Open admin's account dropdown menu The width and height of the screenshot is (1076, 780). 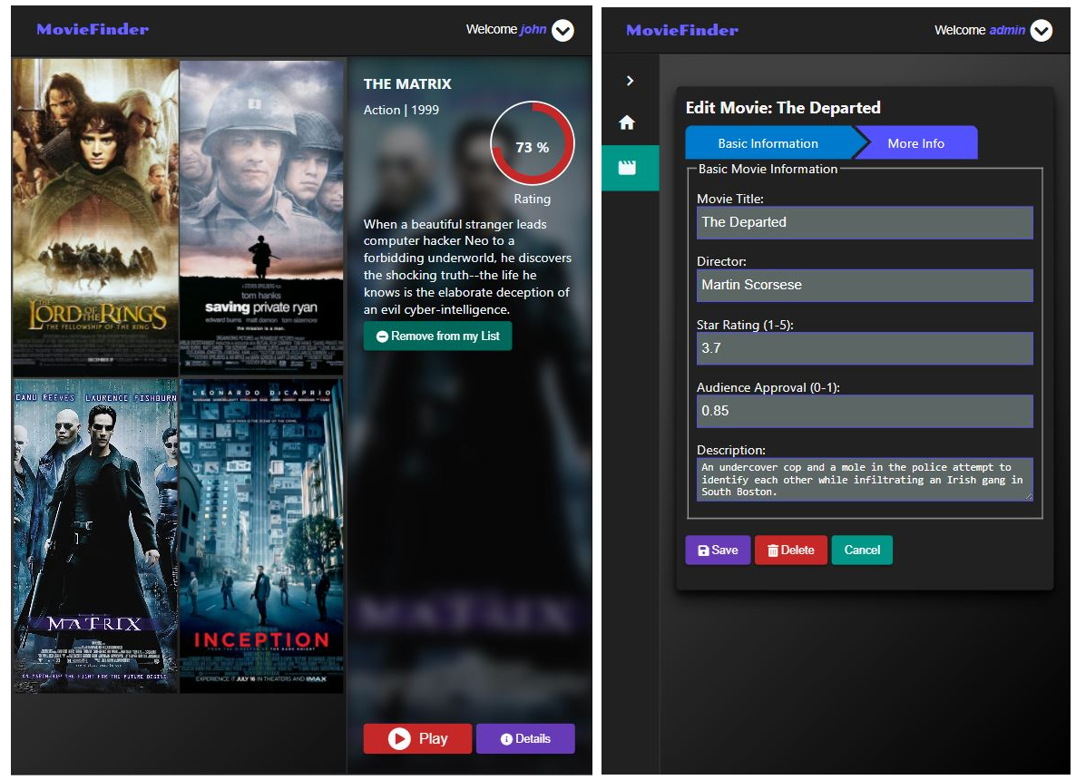(x=1040, y=30)
